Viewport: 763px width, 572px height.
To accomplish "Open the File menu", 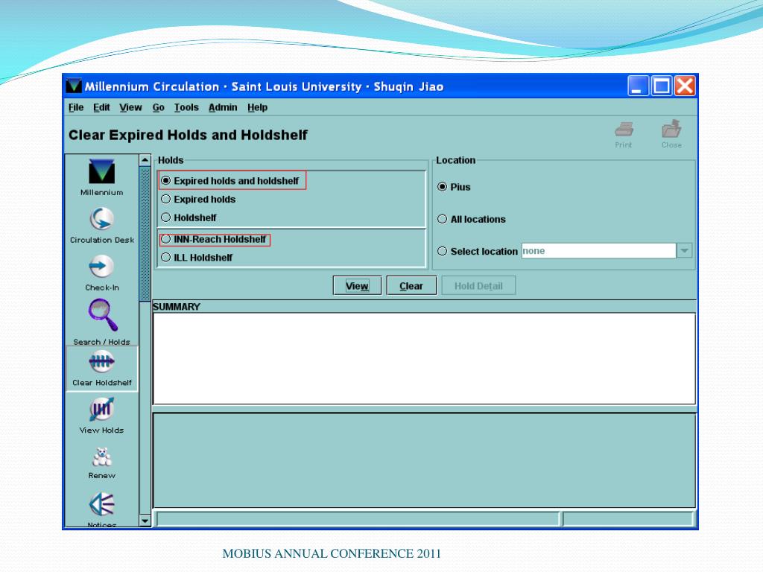I will tap(76, 107).
